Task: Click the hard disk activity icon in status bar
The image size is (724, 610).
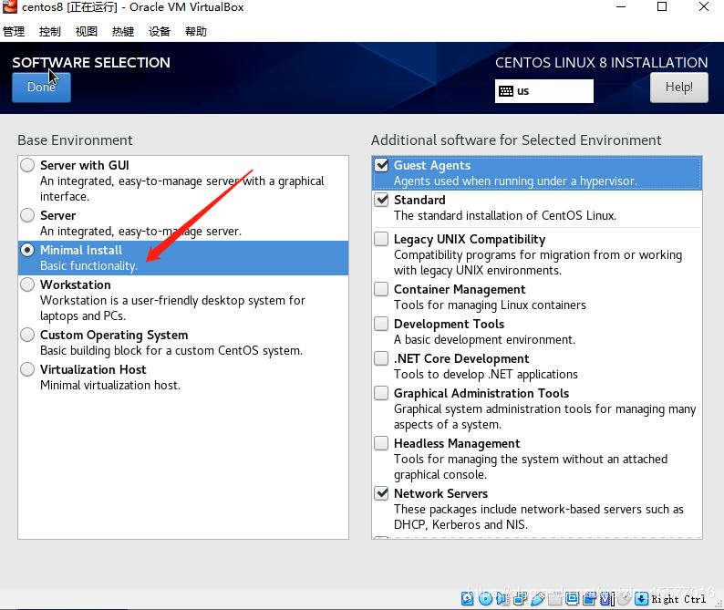Action: [468, 599]
